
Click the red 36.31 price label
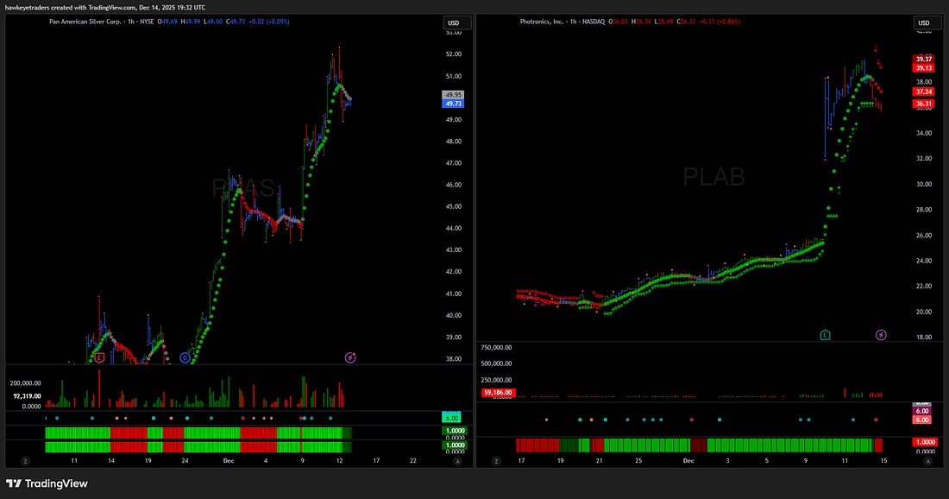(x=924, y=104)
